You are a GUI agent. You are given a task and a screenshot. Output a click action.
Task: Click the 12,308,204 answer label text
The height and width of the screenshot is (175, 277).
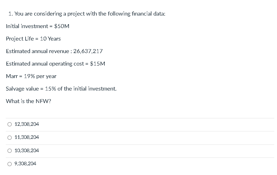27,124
